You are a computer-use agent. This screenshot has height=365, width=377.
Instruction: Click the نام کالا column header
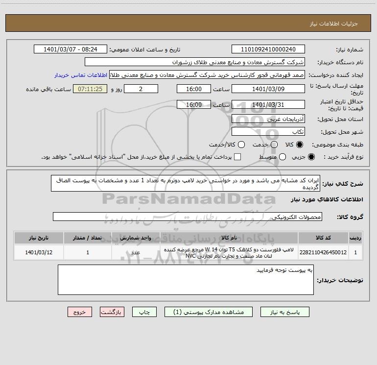229,238
